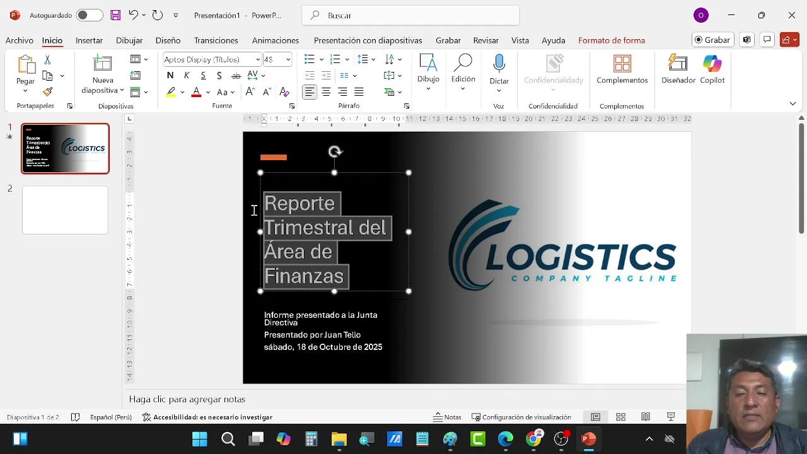Click the notes area placeholder text
This screenshot has height=454, width=807.
tap(187, 399)
